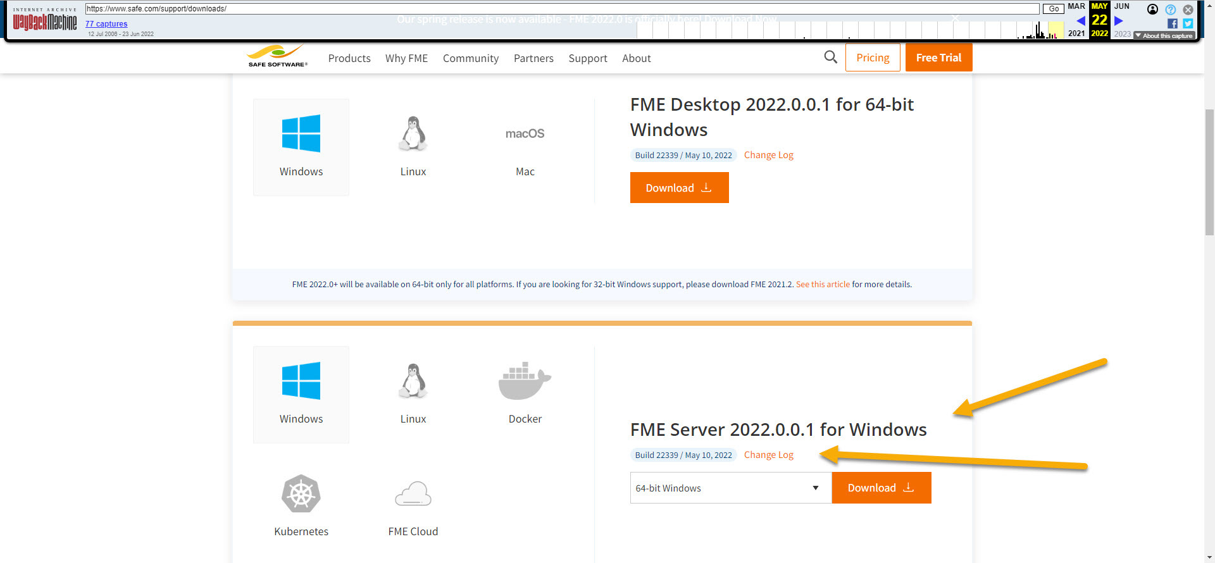Open the Why FME menu
1215x563 pixels.
tap(406, 58)
